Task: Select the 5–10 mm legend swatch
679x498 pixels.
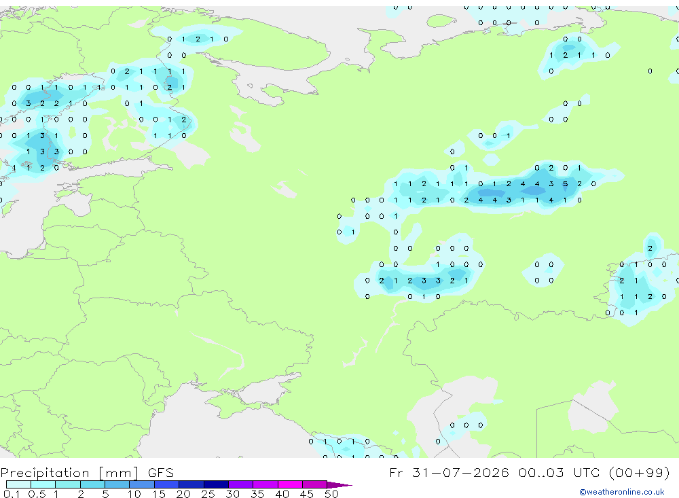Action: click(x=117, y=484)
